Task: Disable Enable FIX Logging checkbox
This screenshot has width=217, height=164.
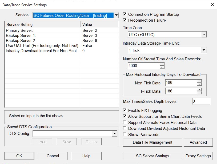Action: pyautogui.click(x=125, y=110)
